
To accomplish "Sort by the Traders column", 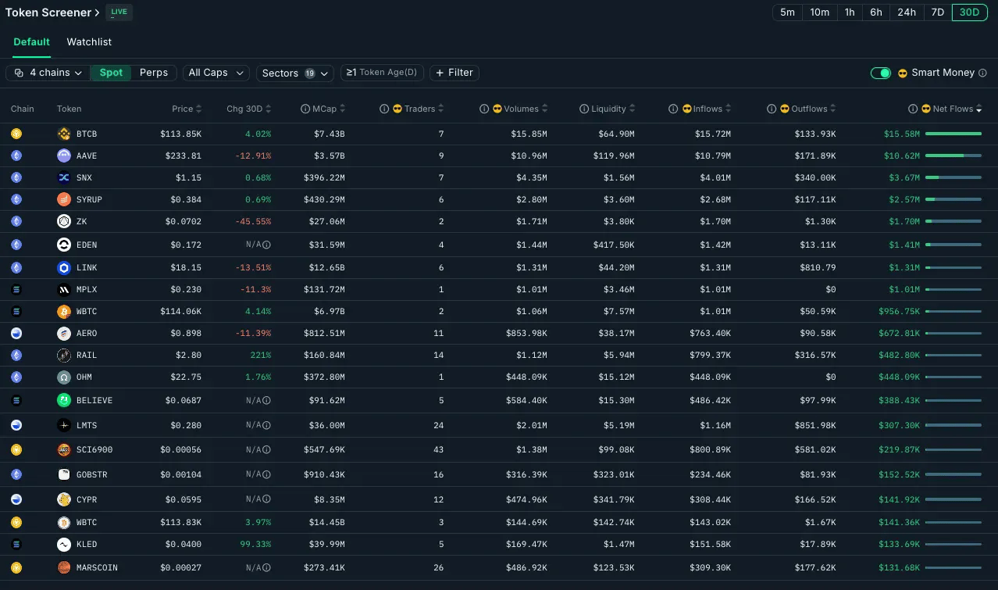I will [x=424, y=109].
